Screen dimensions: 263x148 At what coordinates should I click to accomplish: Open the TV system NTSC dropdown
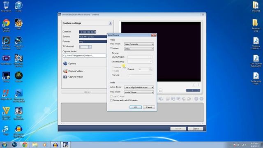pos(139,49)
